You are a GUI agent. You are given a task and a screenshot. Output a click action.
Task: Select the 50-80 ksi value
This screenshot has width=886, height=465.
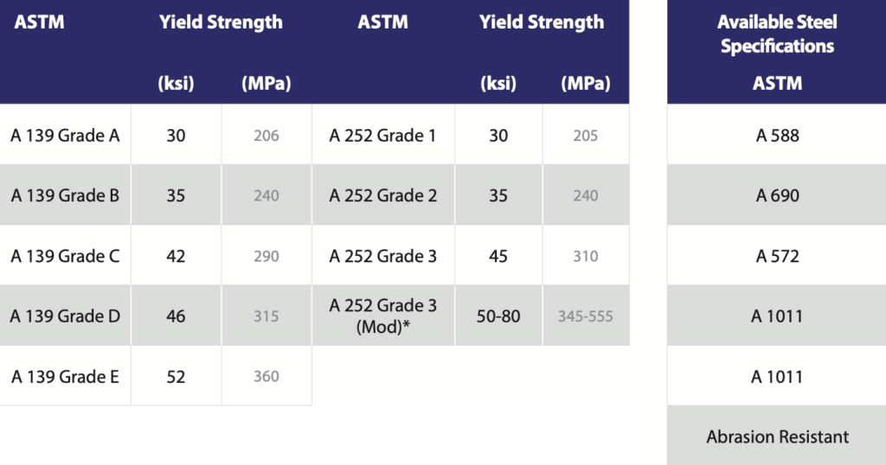(x=498, y=316)
